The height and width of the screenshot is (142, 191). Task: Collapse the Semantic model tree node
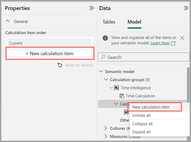(x=101, y=71)
